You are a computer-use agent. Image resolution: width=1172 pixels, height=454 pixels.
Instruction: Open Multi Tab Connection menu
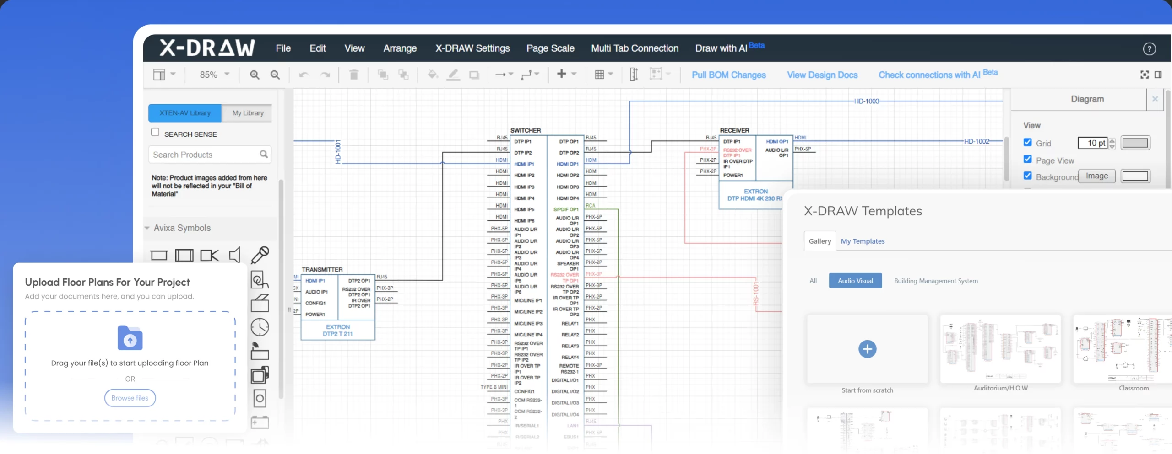coord(635,48)
